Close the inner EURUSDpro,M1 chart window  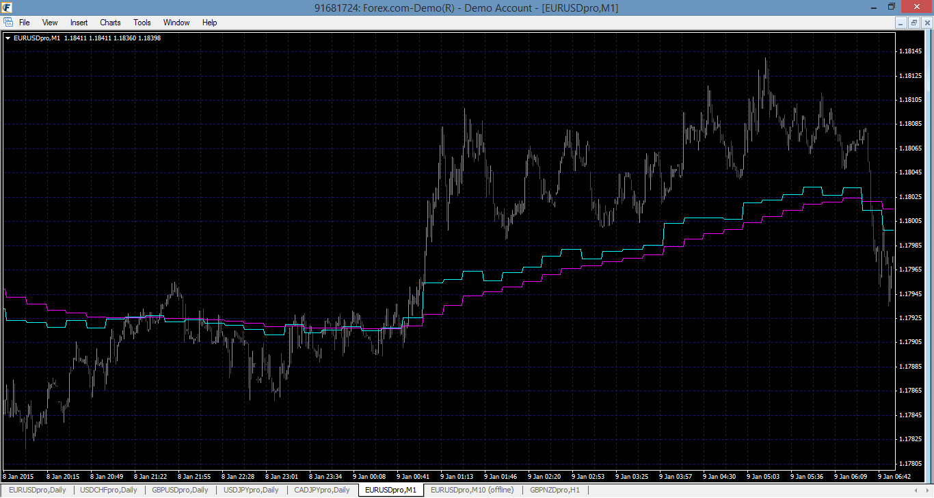[926, 23]
